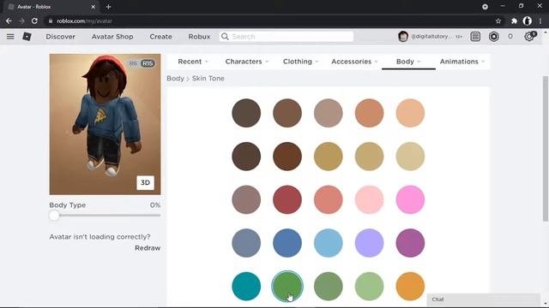Select the medium blue skin tone
549x308 pixels.
[287, 243]
